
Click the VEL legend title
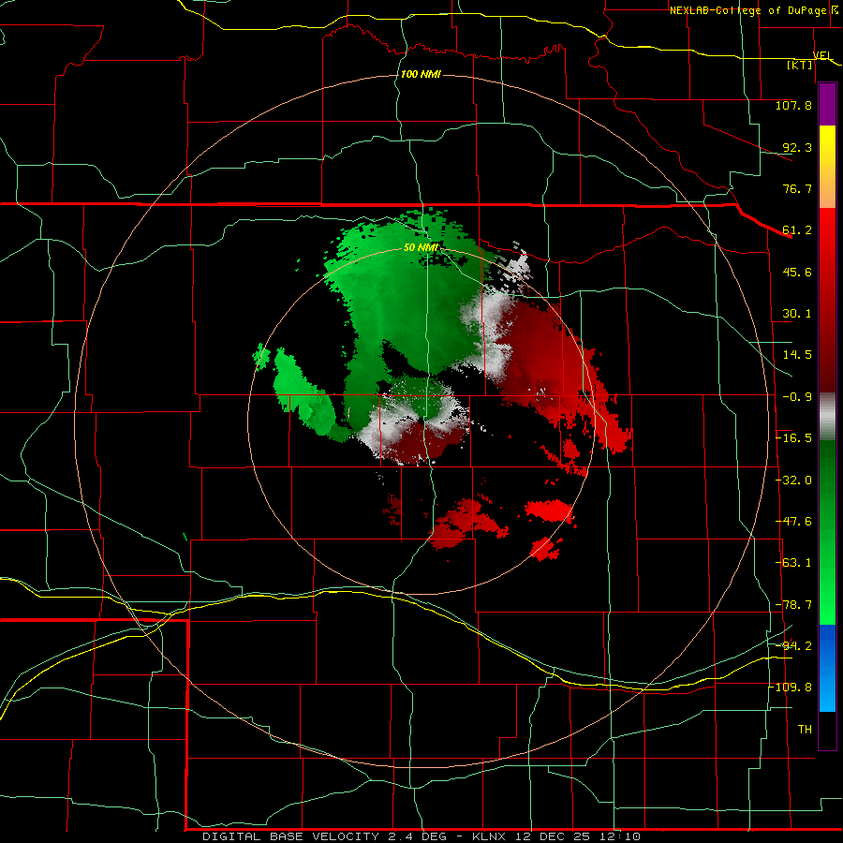822,55
